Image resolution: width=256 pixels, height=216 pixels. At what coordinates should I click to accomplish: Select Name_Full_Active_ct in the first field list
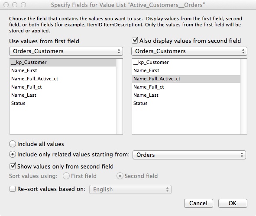click(x=63, y=79)
